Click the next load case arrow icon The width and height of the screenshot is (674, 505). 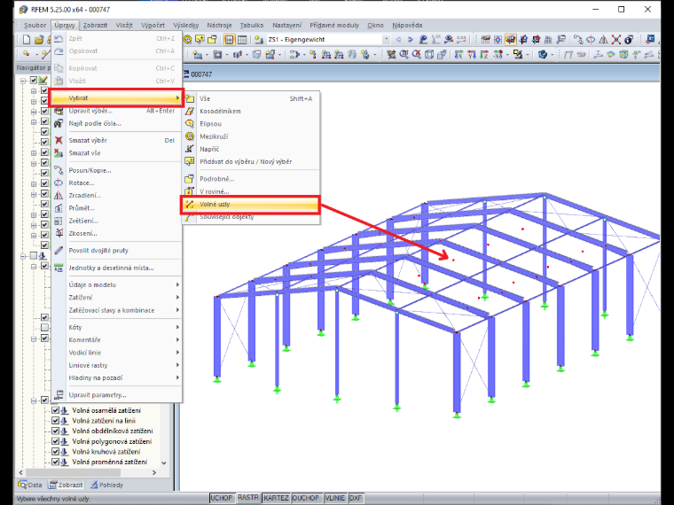(x=410, y=40)
